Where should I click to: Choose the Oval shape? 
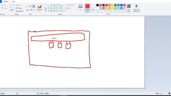[51, 5]
